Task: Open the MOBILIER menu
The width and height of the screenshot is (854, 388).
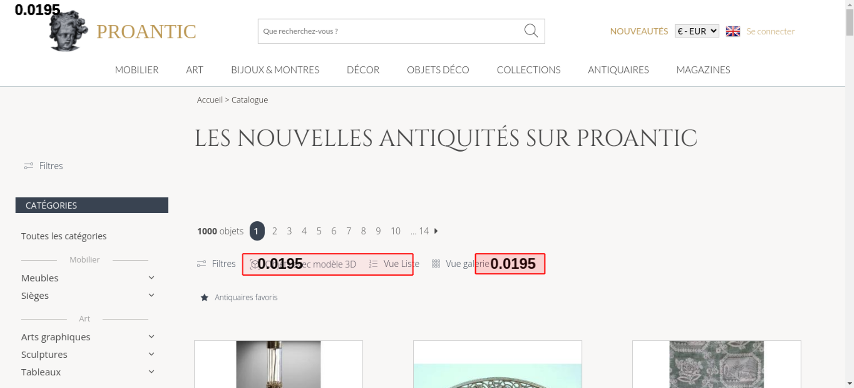Action: (137, 70)
